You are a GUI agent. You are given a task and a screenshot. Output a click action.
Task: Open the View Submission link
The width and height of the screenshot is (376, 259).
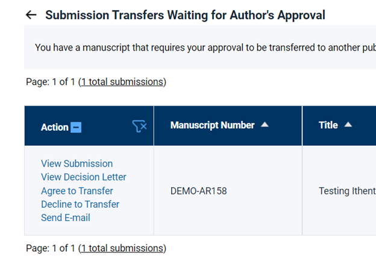[x=77, y=164]
